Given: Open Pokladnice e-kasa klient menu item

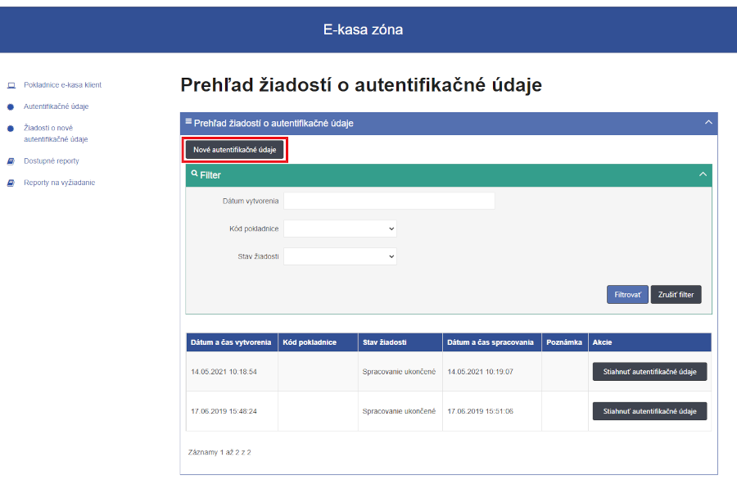Looking at the screenshot, I should (x=62, y=85).
